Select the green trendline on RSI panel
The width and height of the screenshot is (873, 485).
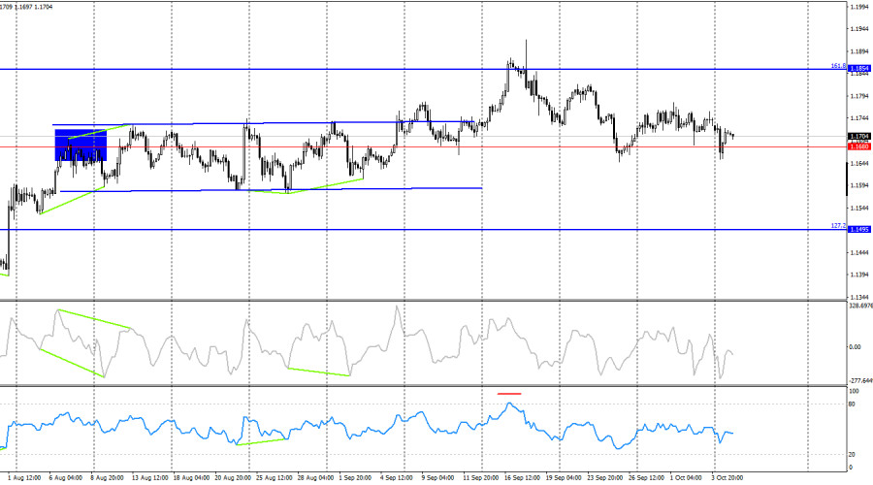click(263, 440)
